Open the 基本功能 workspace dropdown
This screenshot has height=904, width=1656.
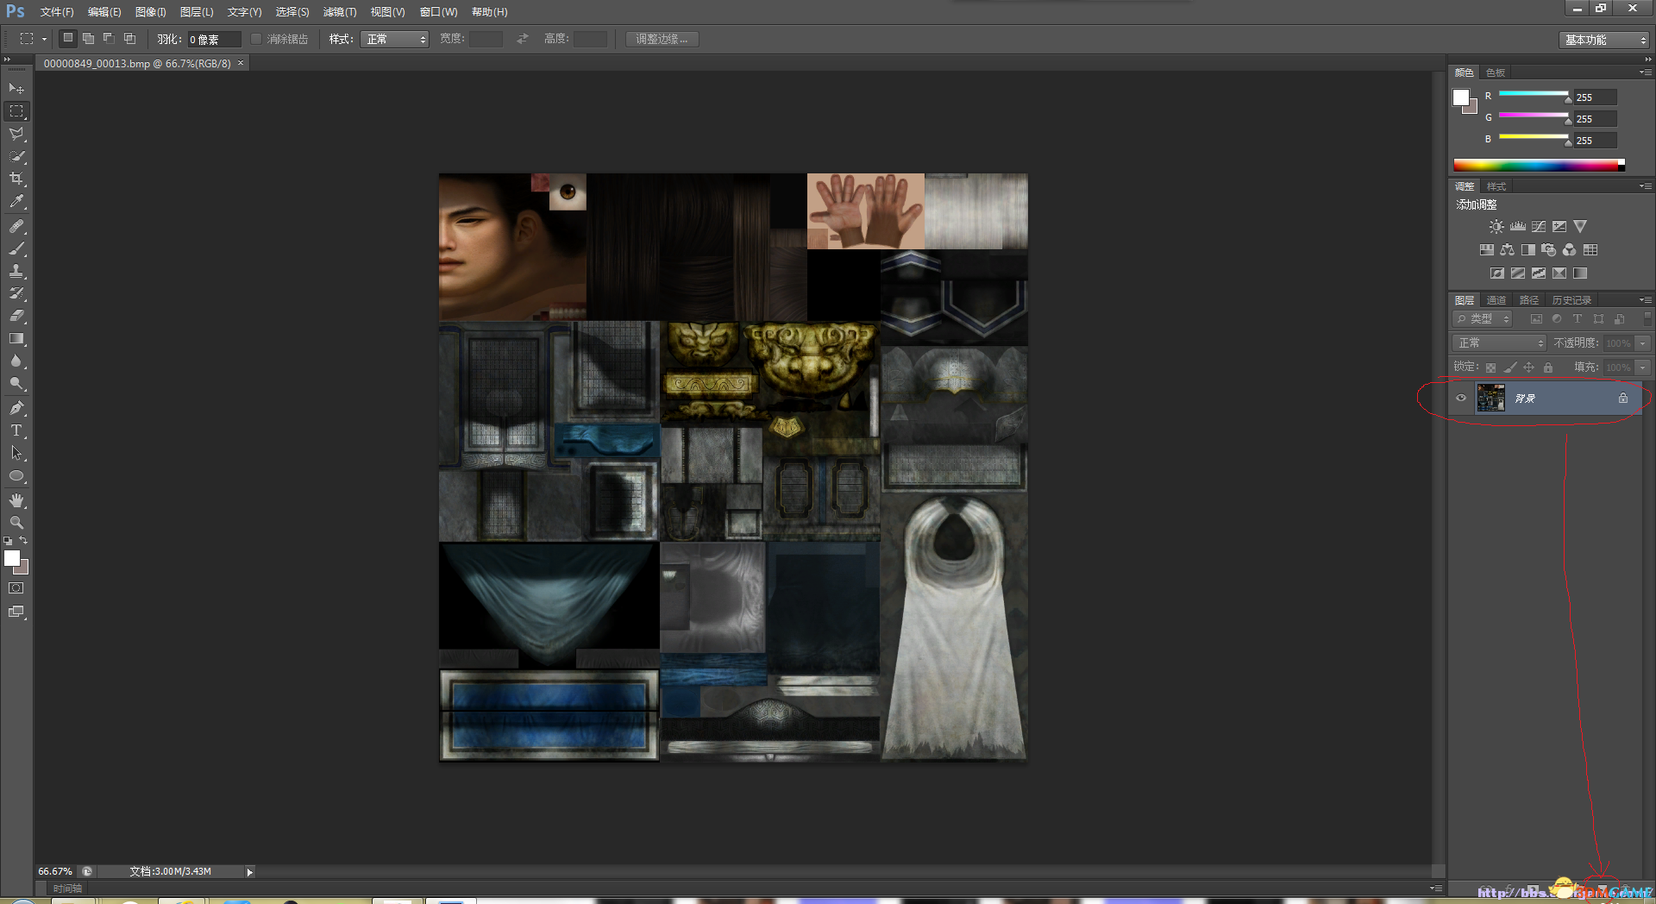pyautogui.click(x=1603, y=40)
